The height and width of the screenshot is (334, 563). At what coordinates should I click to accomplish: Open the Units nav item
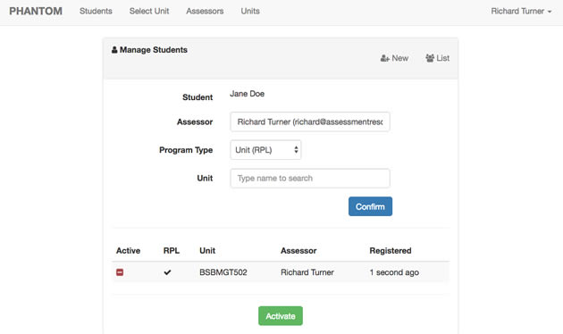coord(250,11)
